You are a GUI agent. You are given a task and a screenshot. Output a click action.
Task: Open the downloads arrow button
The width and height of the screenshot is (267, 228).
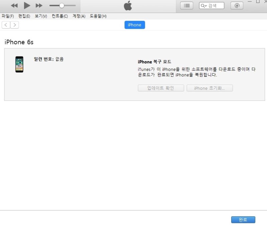coord(237,6)
